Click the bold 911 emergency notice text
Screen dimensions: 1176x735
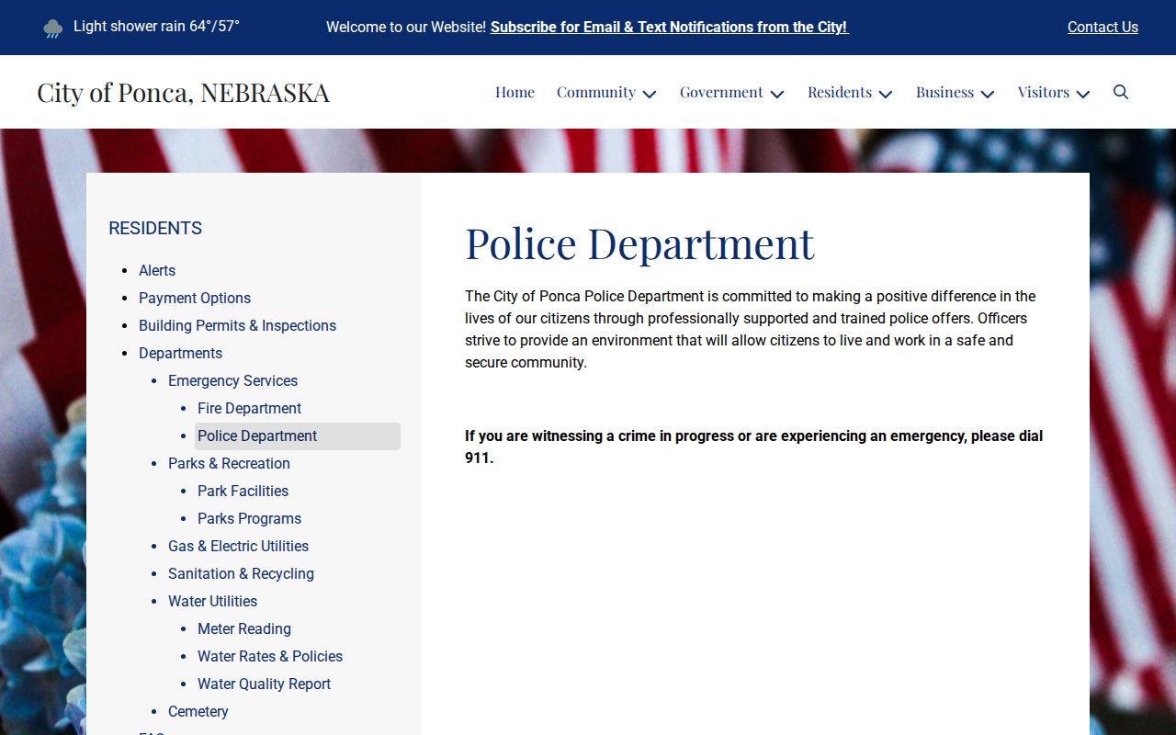(753, 447)
